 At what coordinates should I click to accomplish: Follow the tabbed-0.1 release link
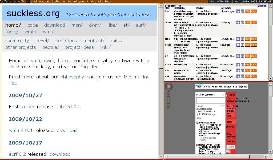tap(68, 107)
